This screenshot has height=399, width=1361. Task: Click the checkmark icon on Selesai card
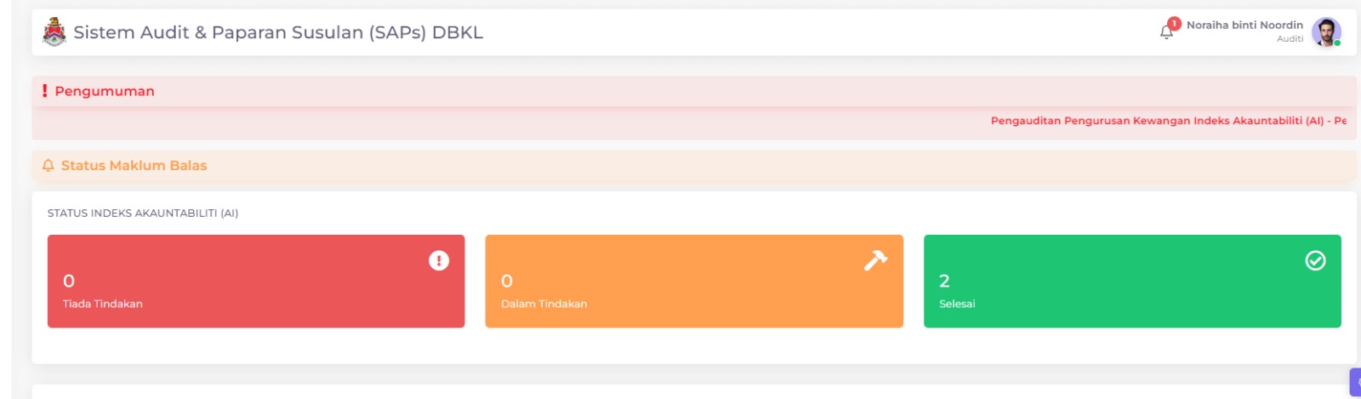point(1315,260)
